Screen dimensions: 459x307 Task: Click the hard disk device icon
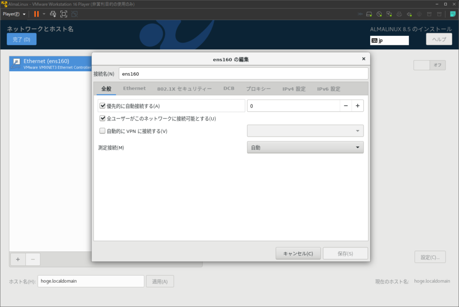coord(369,14)
